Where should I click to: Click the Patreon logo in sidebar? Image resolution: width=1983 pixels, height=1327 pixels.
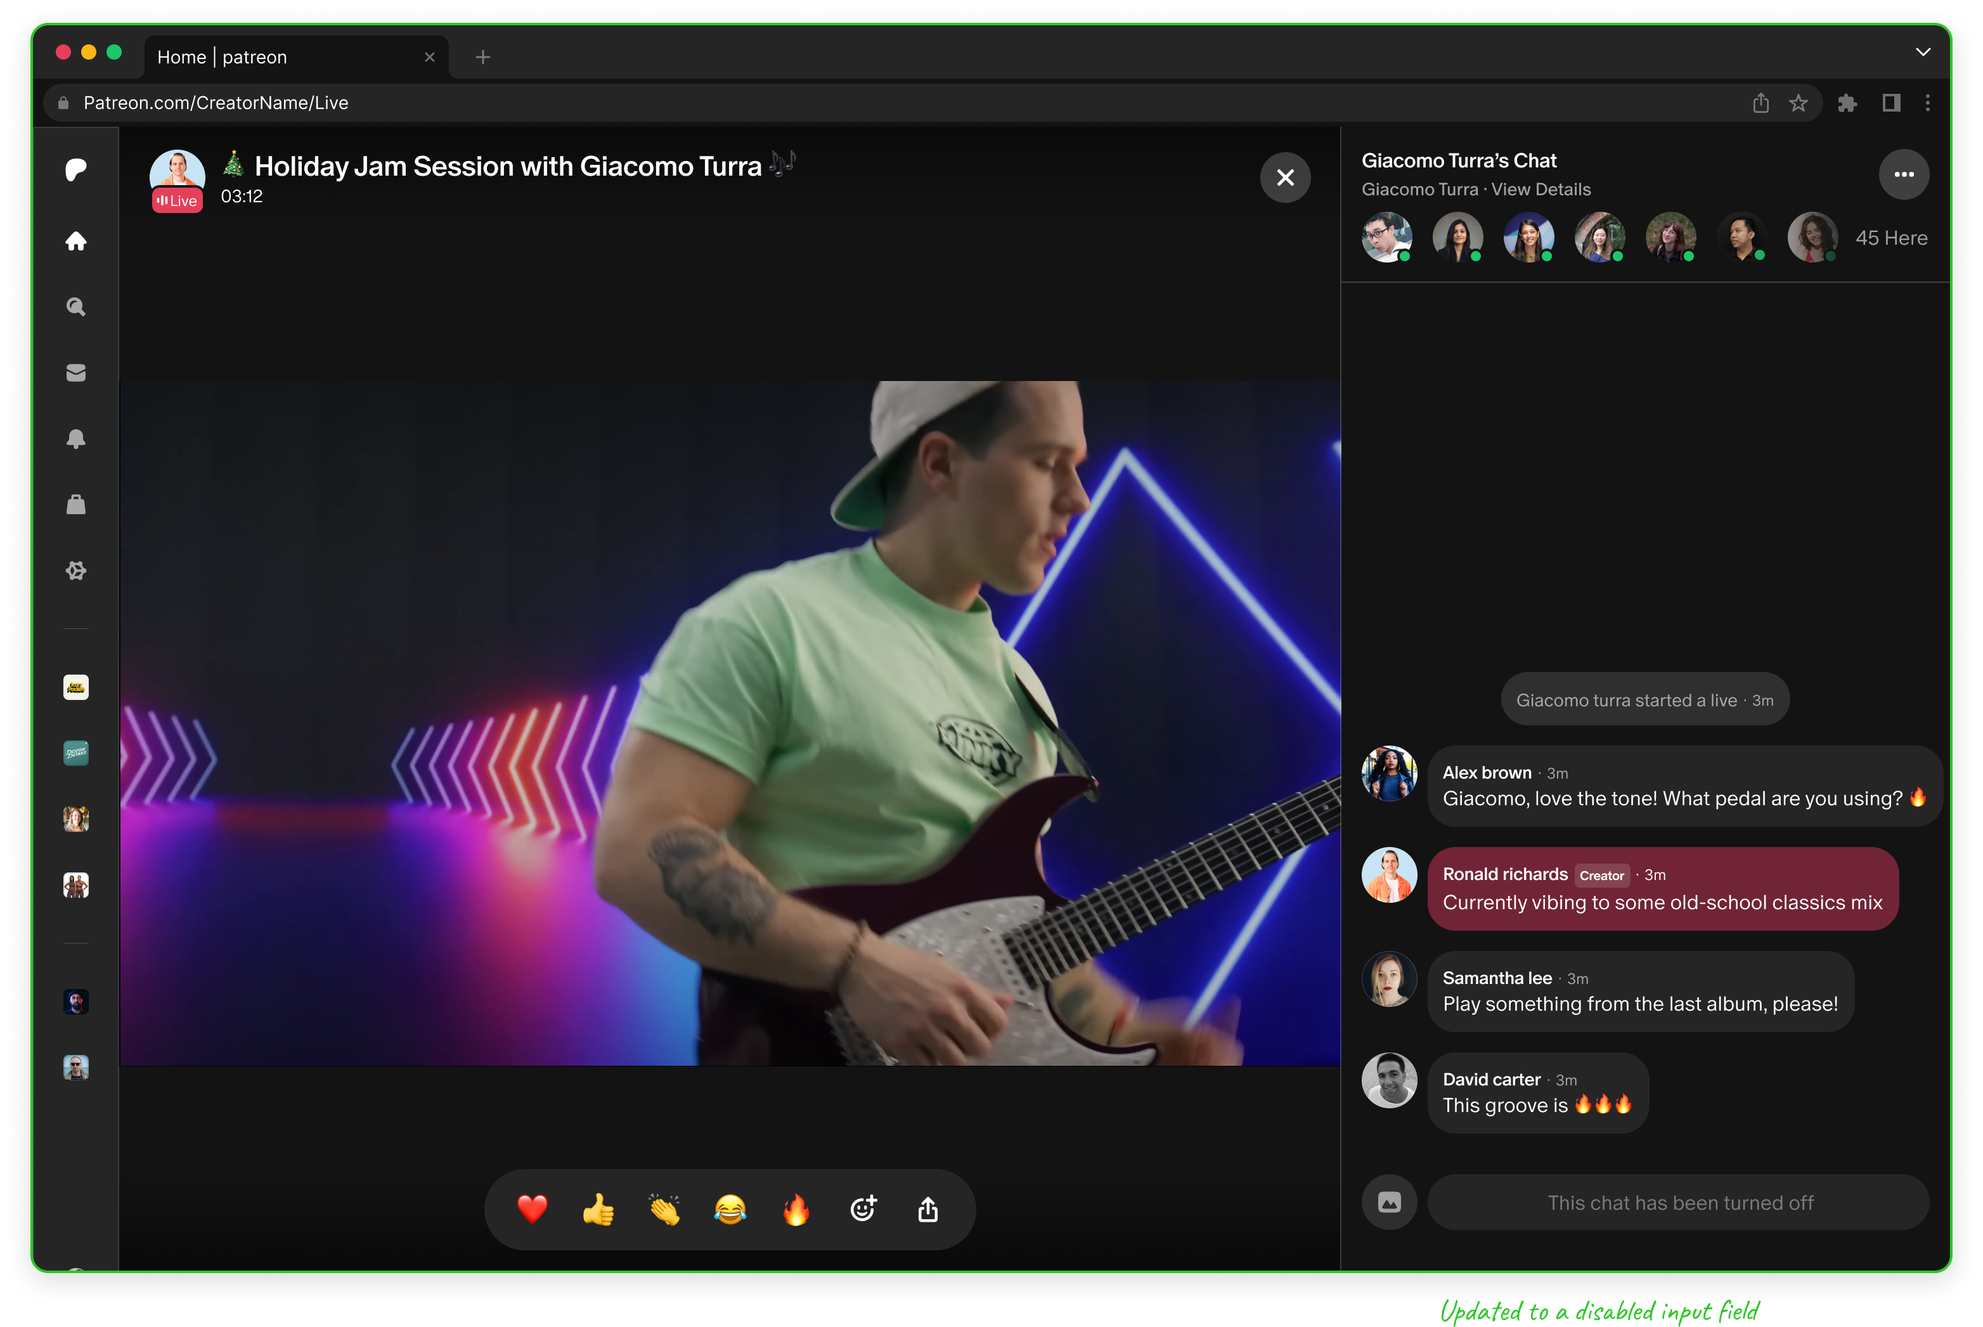click(76, 170)
